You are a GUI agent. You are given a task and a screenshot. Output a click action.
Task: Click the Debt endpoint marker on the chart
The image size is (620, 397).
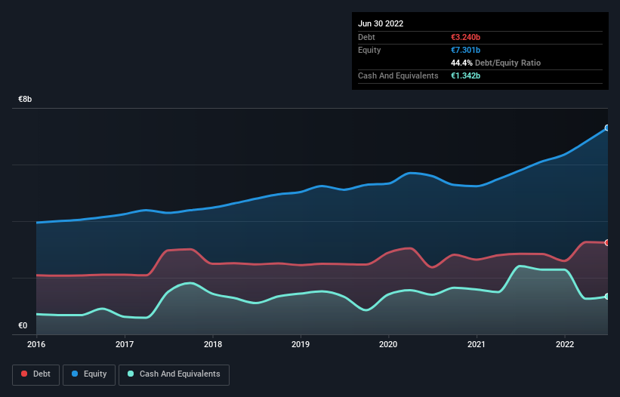pyautogui.click(x=607, y=243)
